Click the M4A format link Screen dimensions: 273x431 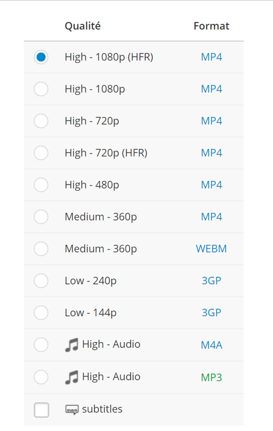pos(211,345)
